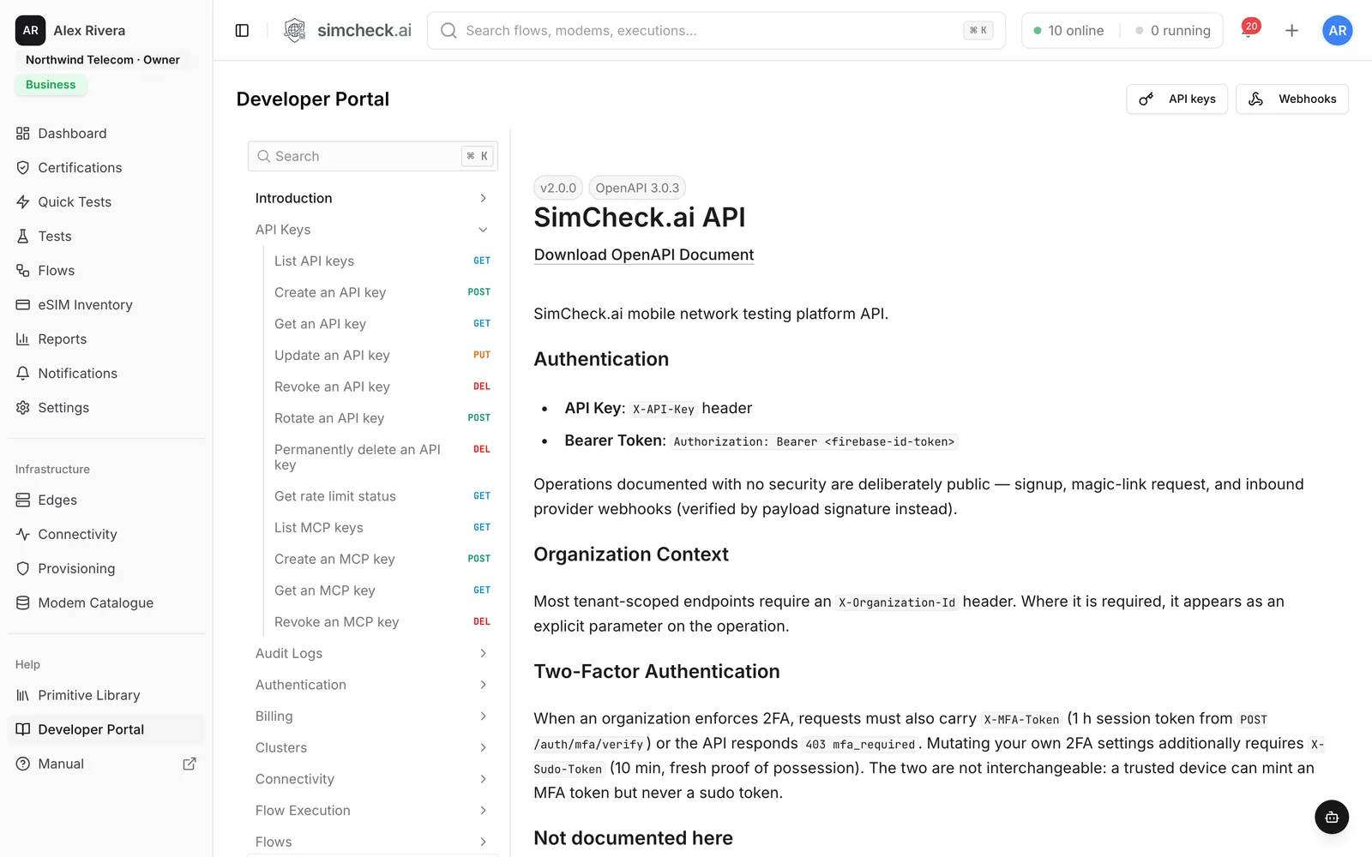
Task: Expand the Introduction section chevron
Action: 483,199
